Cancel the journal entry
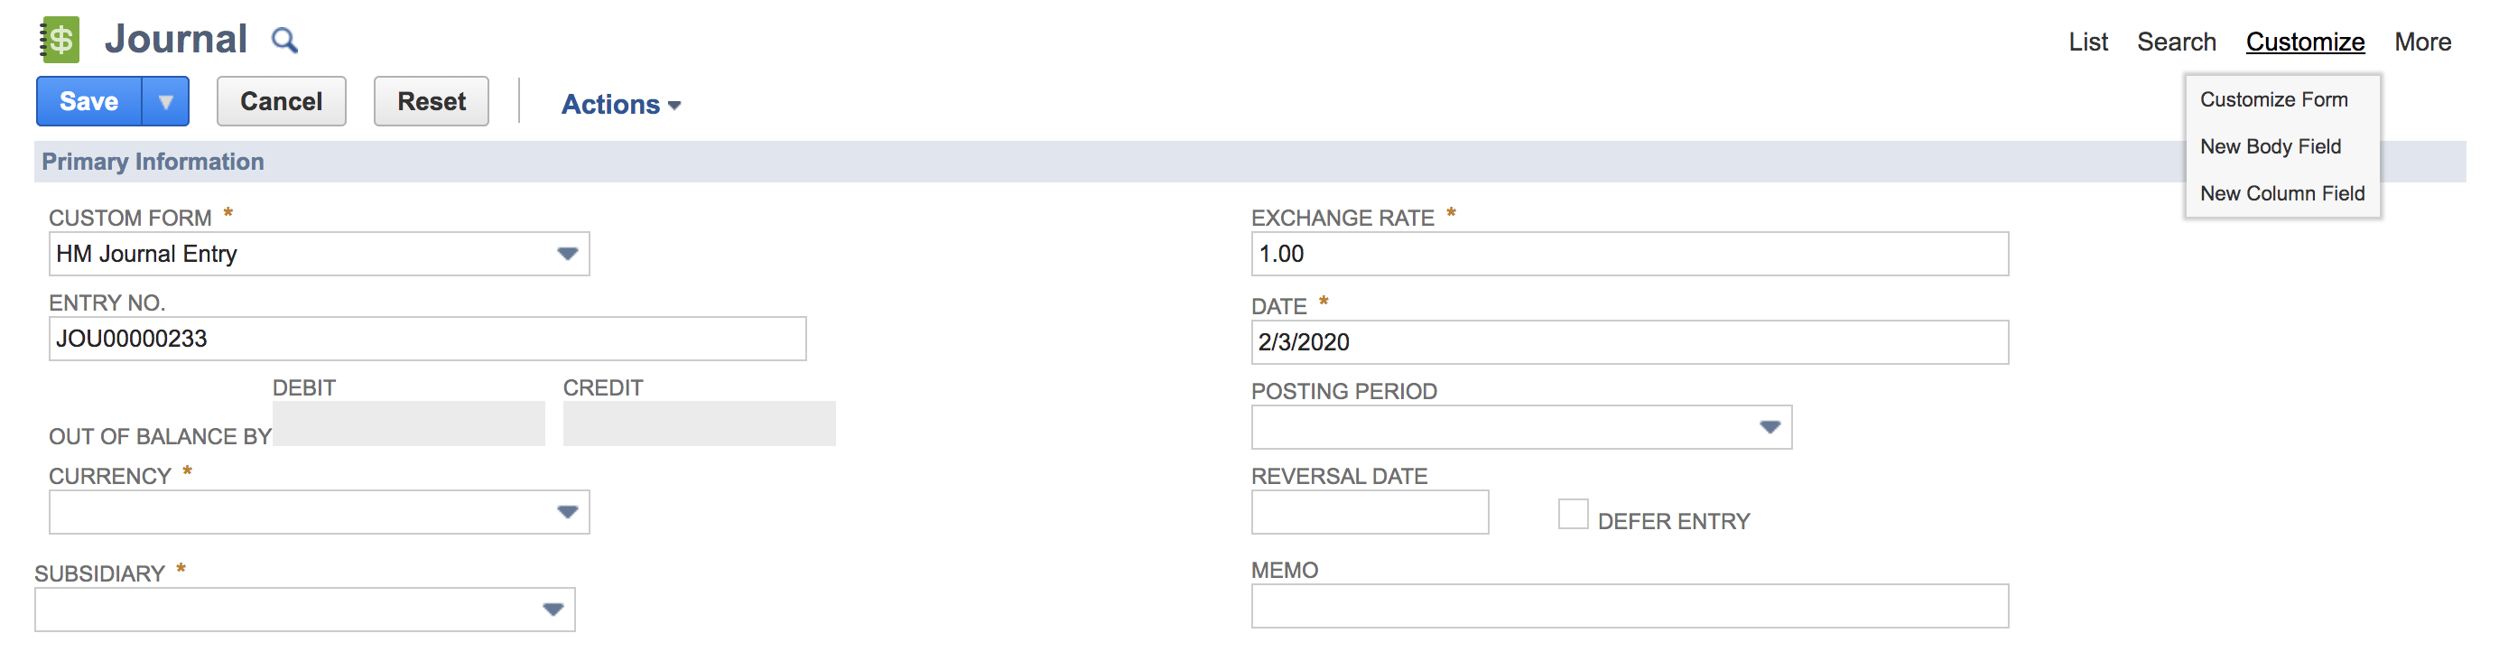Viewport: 2499px width, 652px height. (281, 102)
